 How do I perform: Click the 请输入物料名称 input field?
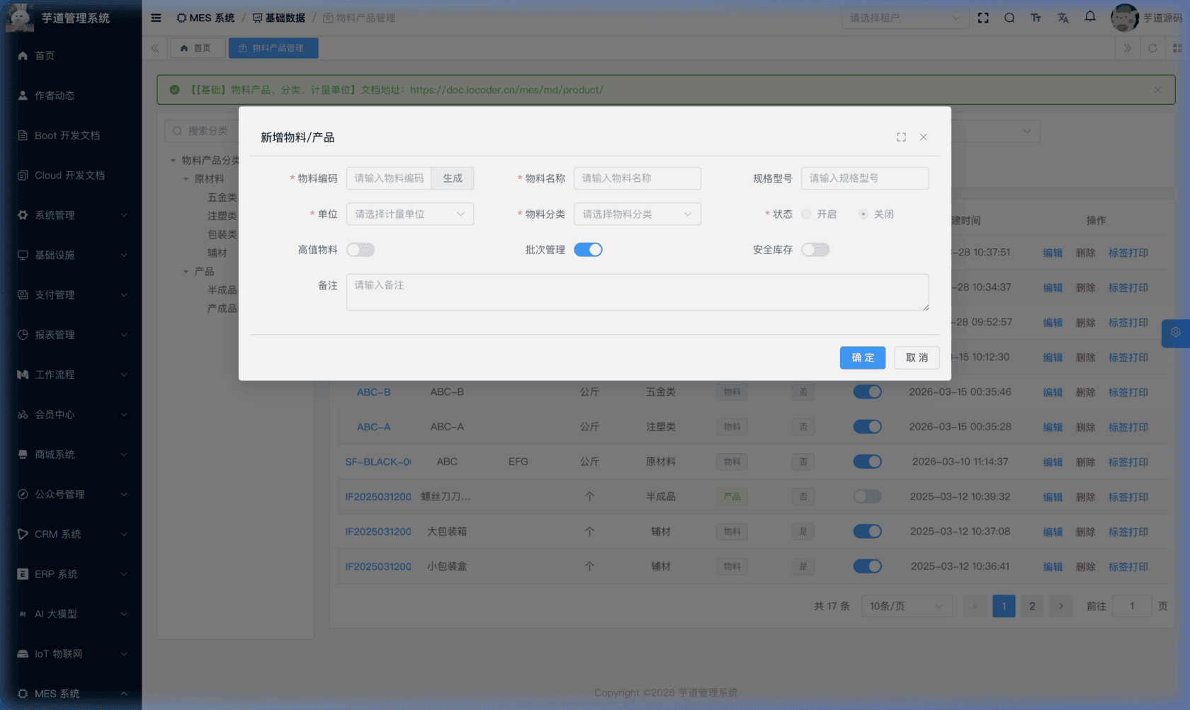(637, 178)
